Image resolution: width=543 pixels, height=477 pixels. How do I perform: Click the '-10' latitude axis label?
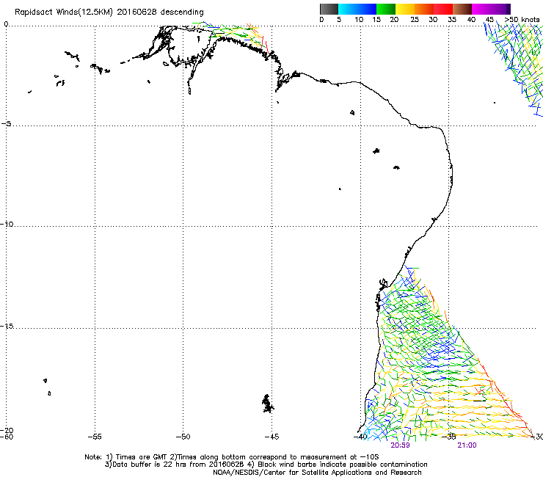(x=7, y=224)
